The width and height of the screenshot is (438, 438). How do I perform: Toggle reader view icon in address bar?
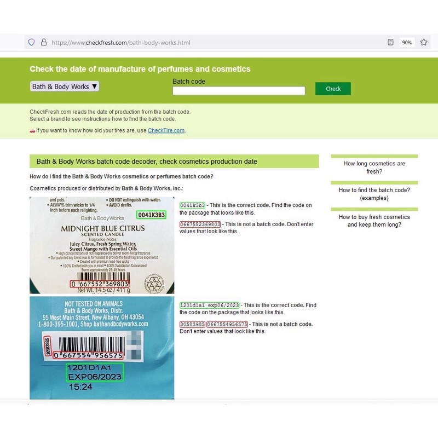[x=390, y=42]
